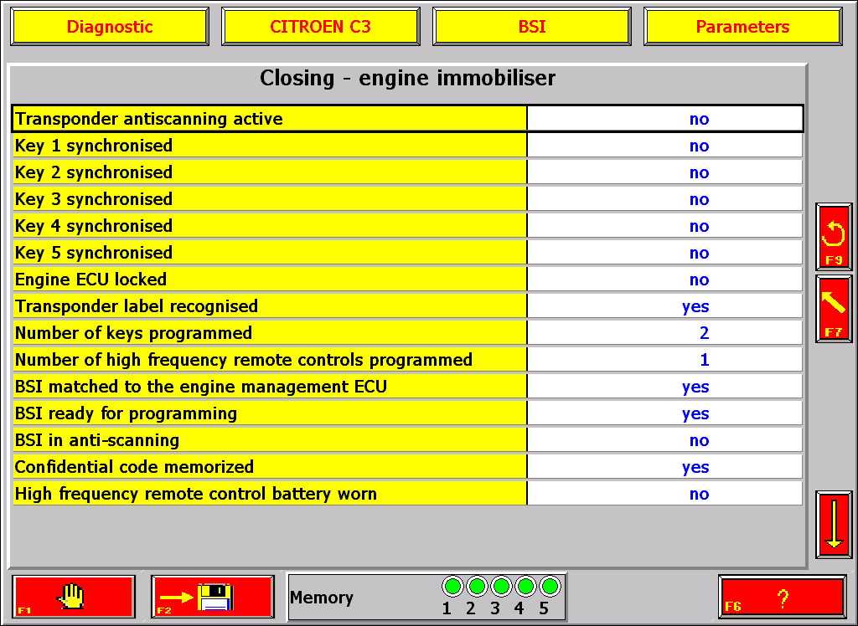
Task: Click the F2 save-to-disk icon
Action: (x=212, y=597)
